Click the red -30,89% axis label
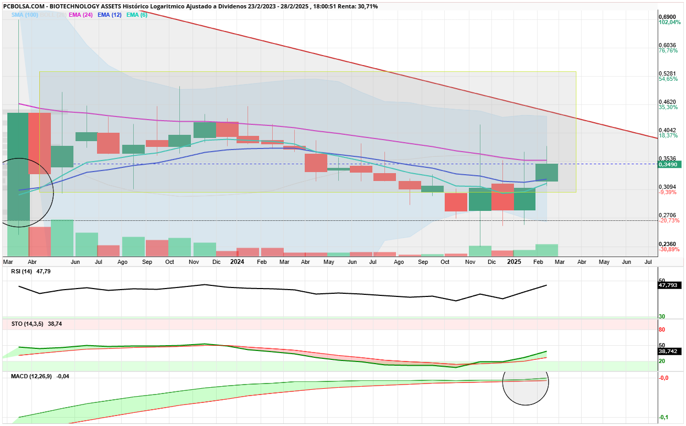Screen dimensions: 686x426 [669, 250]
